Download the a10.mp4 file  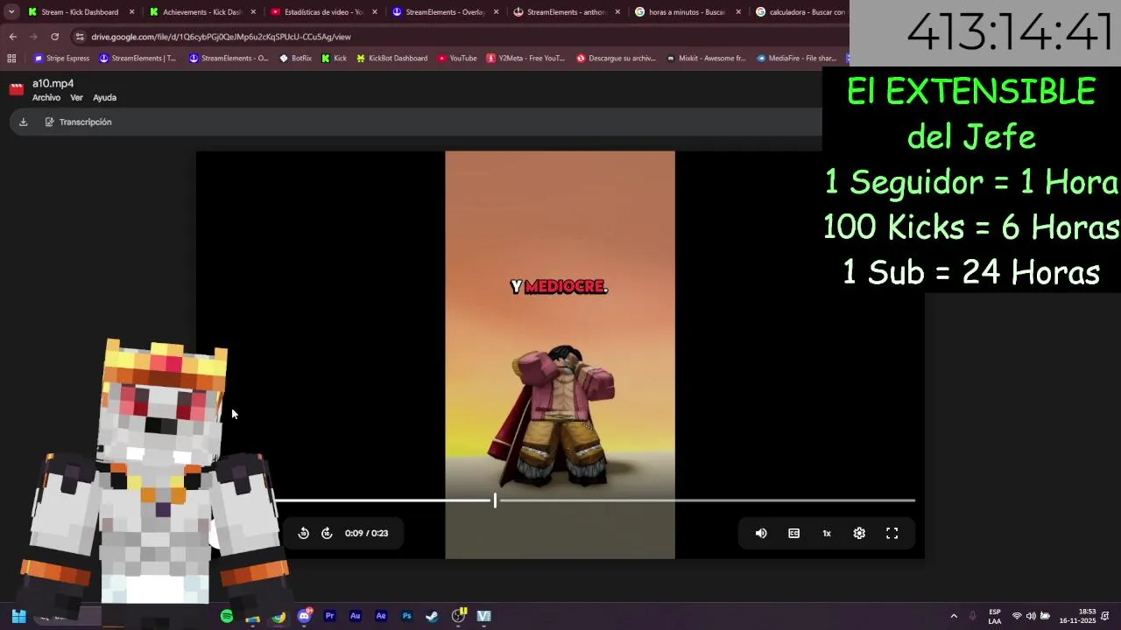24,122
